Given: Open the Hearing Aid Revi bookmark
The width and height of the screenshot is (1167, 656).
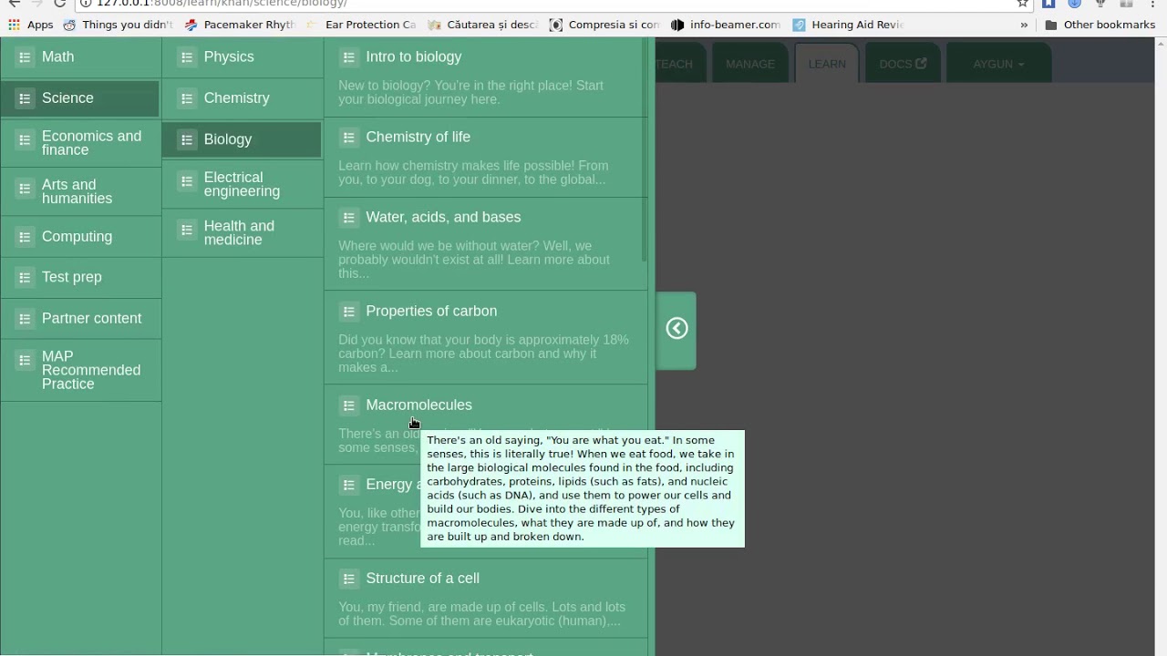Looking at the screenshot, I should click(x=848, y=25).
